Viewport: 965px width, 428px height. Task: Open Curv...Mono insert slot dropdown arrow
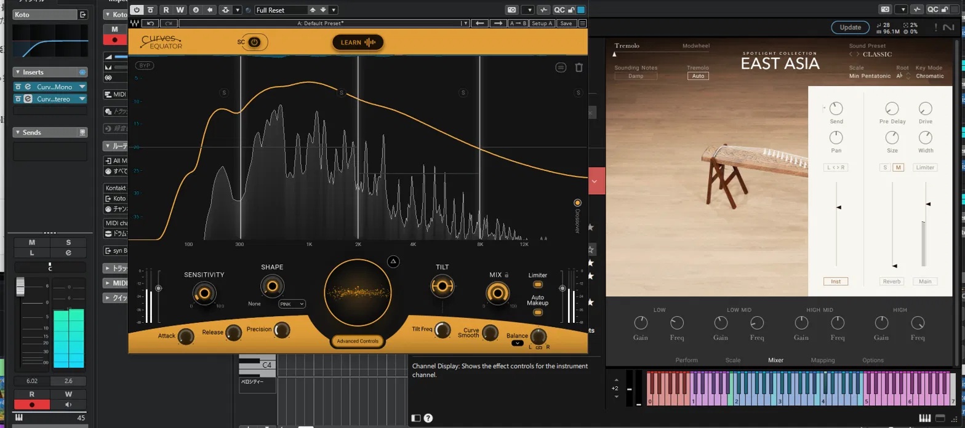(82, 87)
